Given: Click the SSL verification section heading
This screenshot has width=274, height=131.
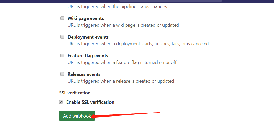Looking at the screenshot, I should coord(75,93).
